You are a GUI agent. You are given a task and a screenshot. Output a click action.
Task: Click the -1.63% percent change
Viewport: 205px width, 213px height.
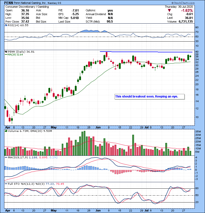tap(187, 11)
